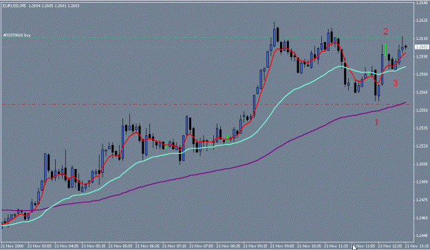Click the 21 Nov 07:15 time label
This screenshot has height=250, width=430.
click(x=175, y=246)
